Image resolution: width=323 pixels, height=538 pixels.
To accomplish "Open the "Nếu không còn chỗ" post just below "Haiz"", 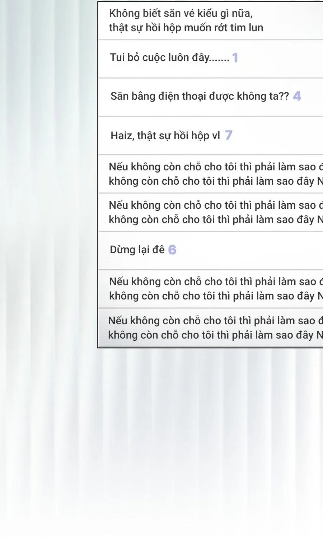I will coord(211,174).
